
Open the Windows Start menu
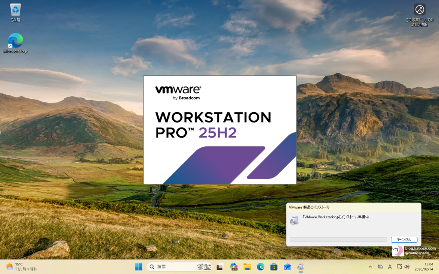click(x=139, y=267)
